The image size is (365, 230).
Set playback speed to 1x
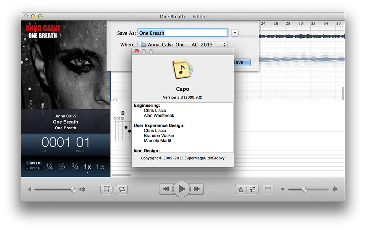click(87, 167)
